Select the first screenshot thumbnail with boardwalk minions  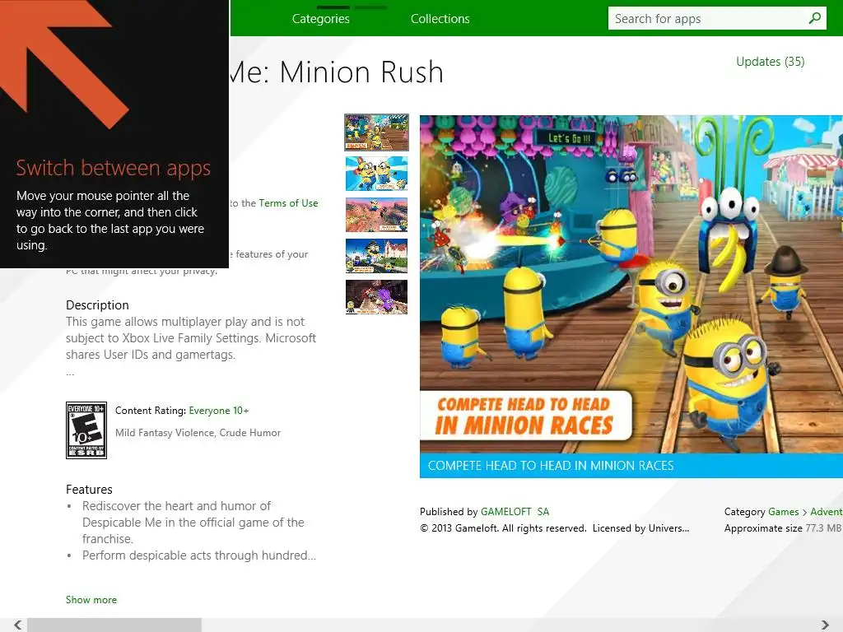[376, 132]
